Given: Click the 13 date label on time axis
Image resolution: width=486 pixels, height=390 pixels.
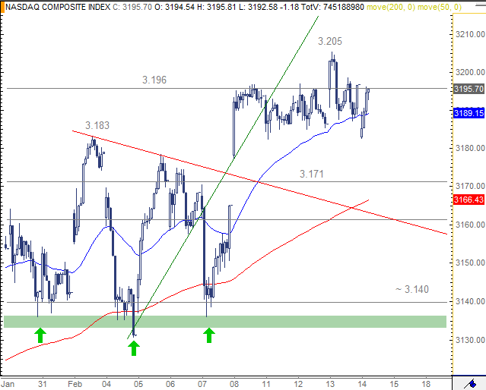Looking at the screenshot, I should 331,383.
